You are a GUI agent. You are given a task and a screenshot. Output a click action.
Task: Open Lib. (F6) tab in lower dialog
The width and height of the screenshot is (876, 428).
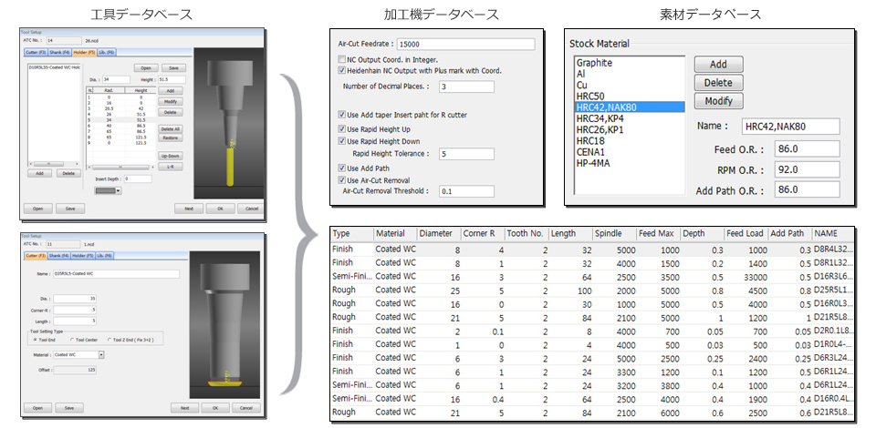(103, 257)
